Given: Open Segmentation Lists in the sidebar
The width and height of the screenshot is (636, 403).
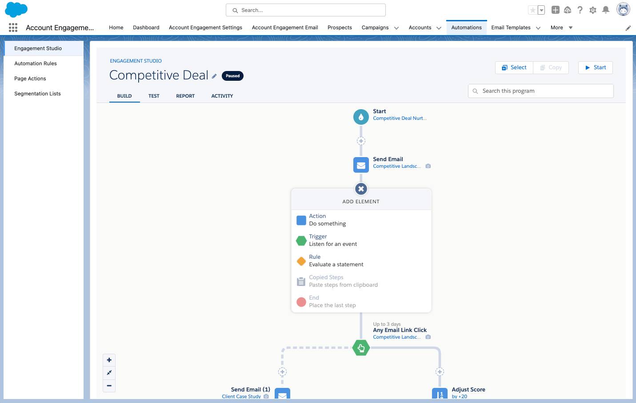Looking at the screenshot, I should point(44,94).
